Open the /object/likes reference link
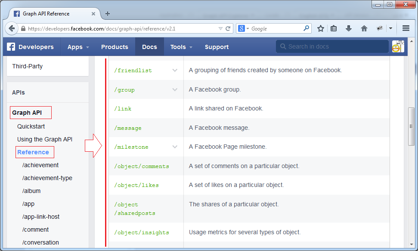The image size is (418, 251). (136, 185)
